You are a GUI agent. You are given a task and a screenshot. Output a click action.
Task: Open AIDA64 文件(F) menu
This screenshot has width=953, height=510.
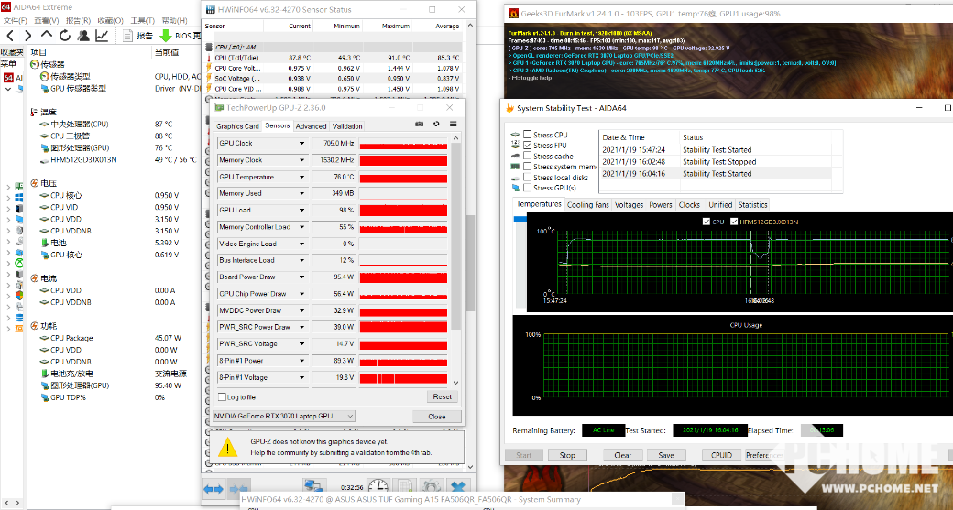pos(15,21)
